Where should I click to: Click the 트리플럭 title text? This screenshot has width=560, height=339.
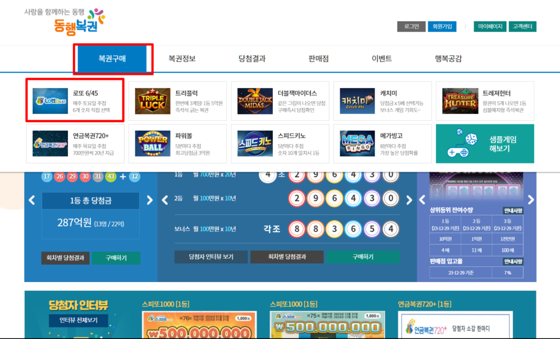pyautogui.click(x=186, y=93)
